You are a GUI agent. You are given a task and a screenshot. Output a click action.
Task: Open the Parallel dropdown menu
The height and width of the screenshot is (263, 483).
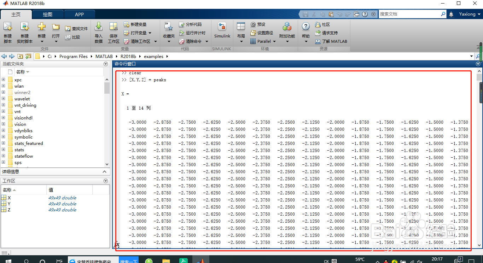tap(274, 41)
